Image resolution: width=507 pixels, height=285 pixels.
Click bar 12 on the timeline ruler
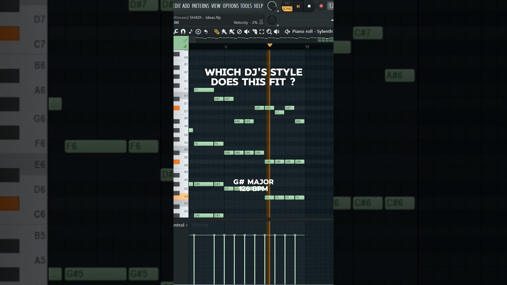[x=226, y=47]
